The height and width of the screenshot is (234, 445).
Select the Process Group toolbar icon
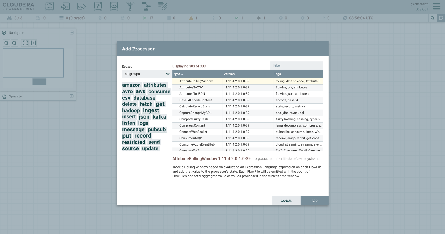(x=98, y=6)
